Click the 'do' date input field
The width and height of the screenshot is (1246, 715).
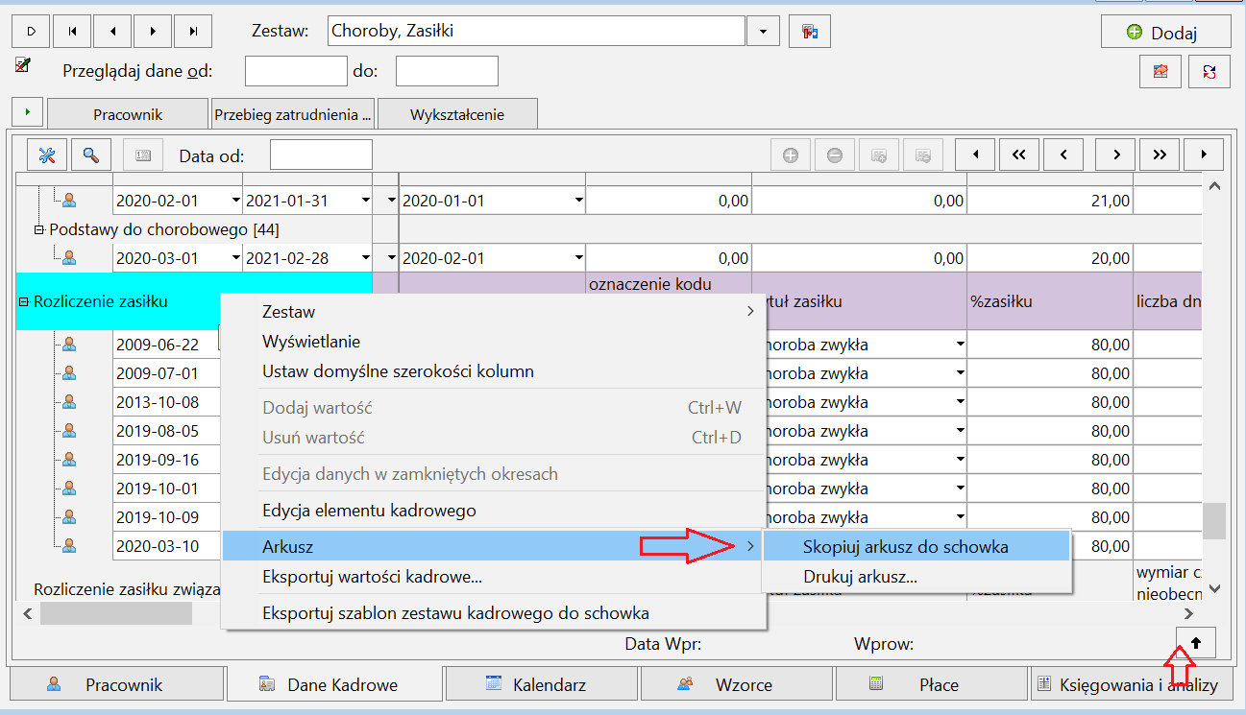[x=447, y=71]
